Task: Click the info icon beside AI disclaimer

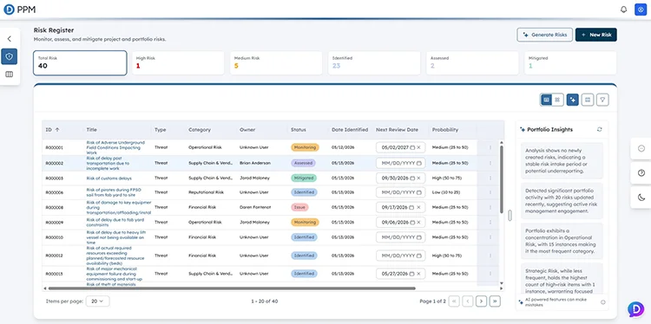Action: (x=603, y=302)
